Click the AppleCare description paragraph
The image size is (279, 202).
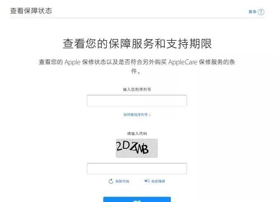pos(137,66)
